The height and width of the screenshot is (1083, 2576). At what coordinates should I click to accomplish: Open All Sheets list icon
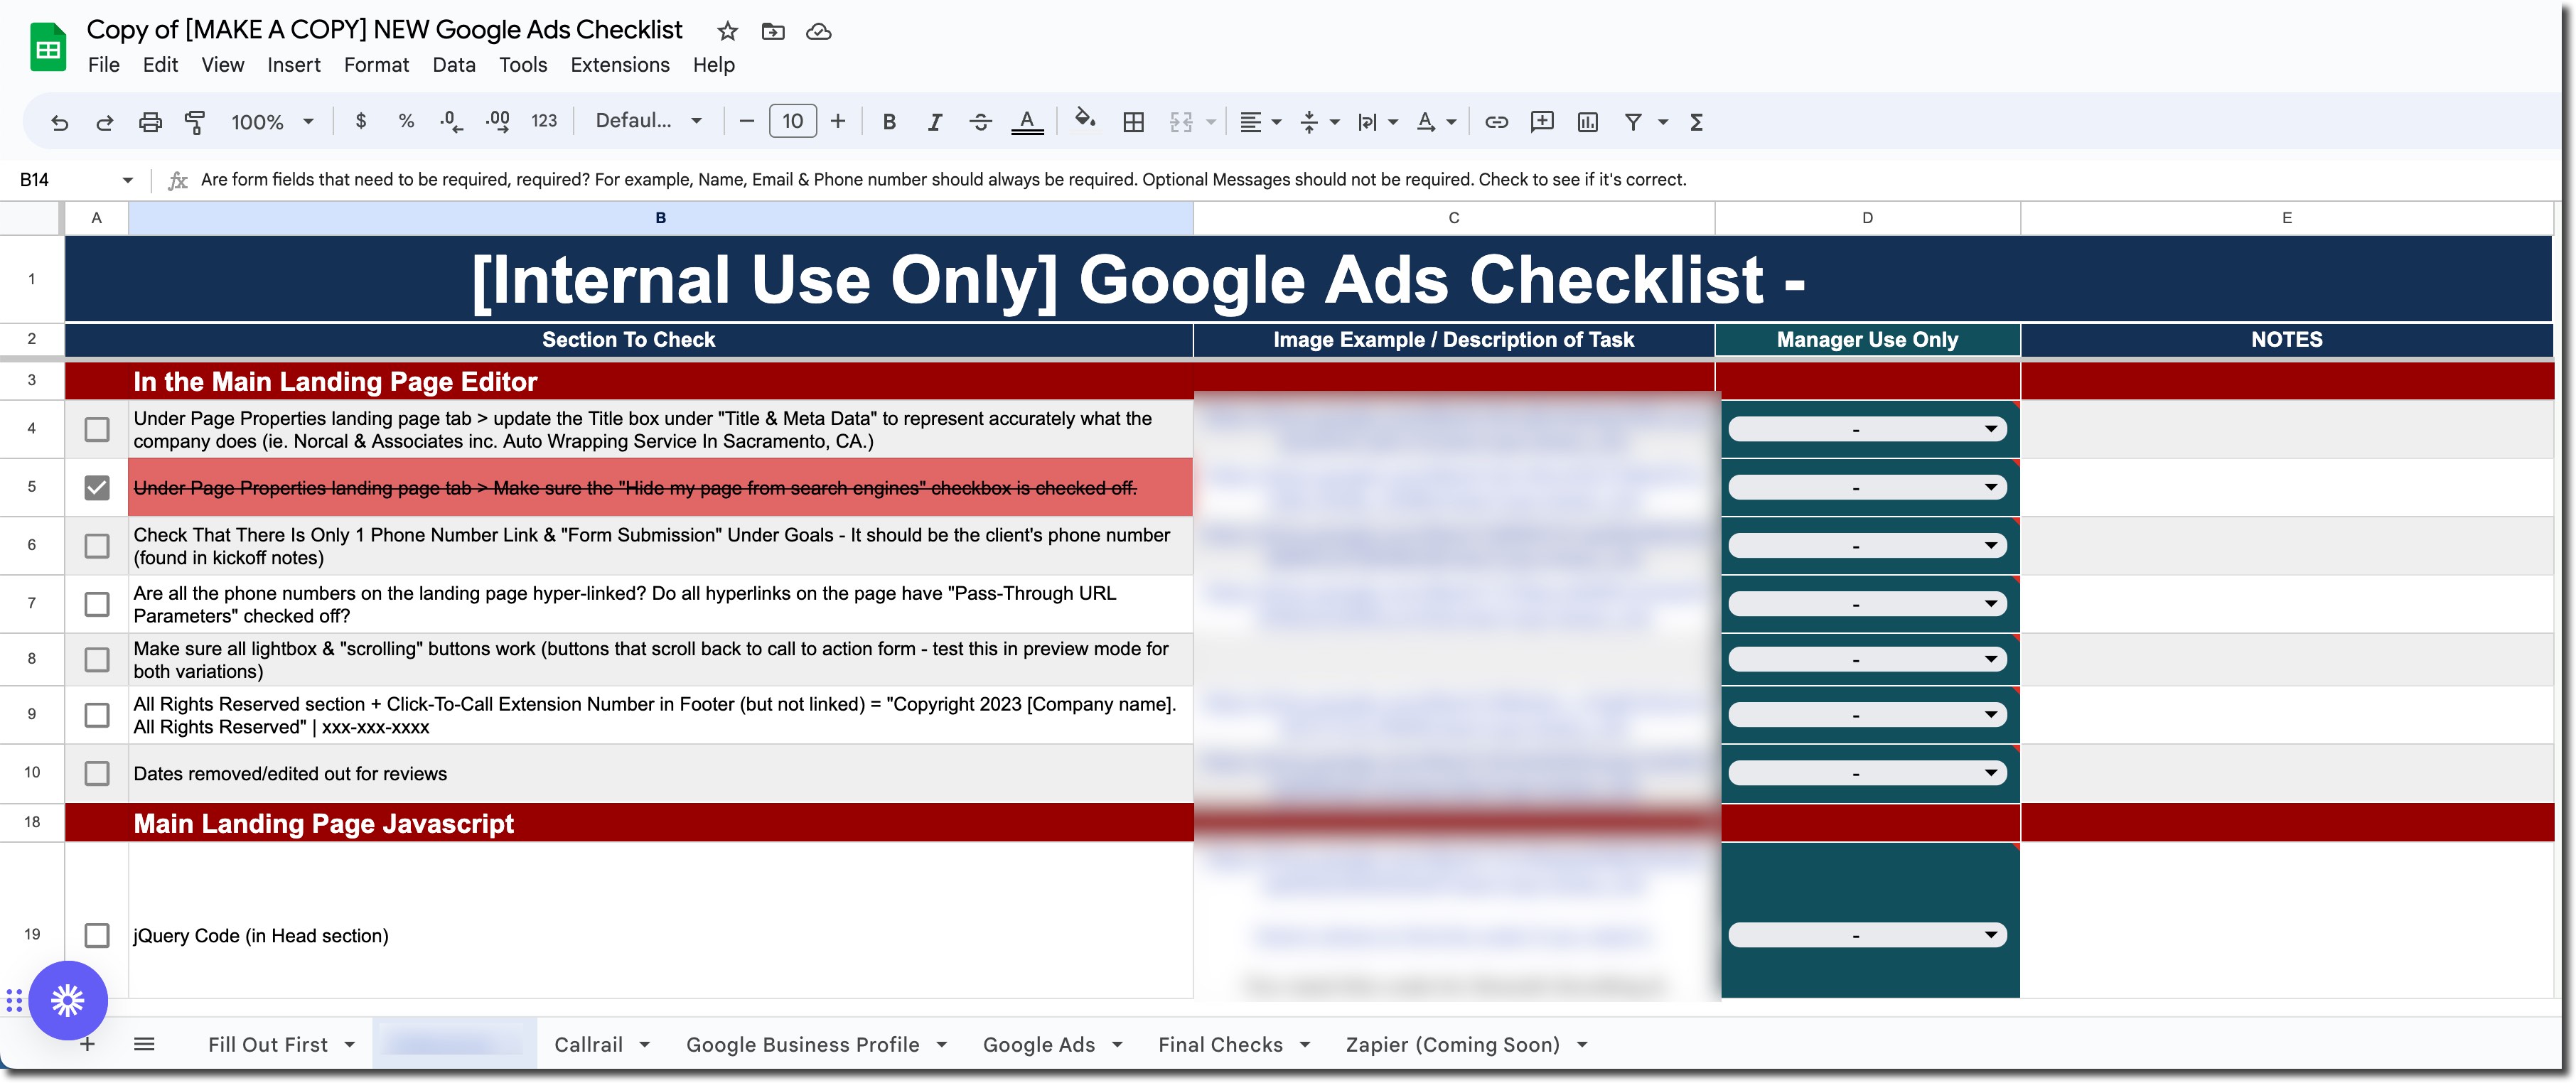coord(144,1044)
